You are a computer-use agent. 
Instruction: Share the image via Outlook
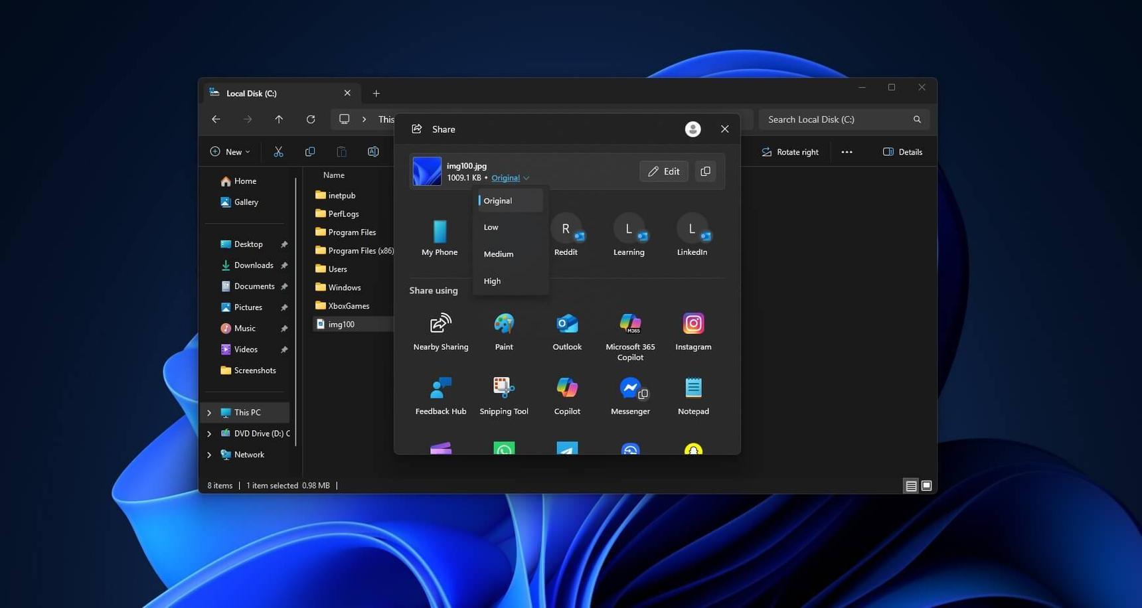click(566, 331)
